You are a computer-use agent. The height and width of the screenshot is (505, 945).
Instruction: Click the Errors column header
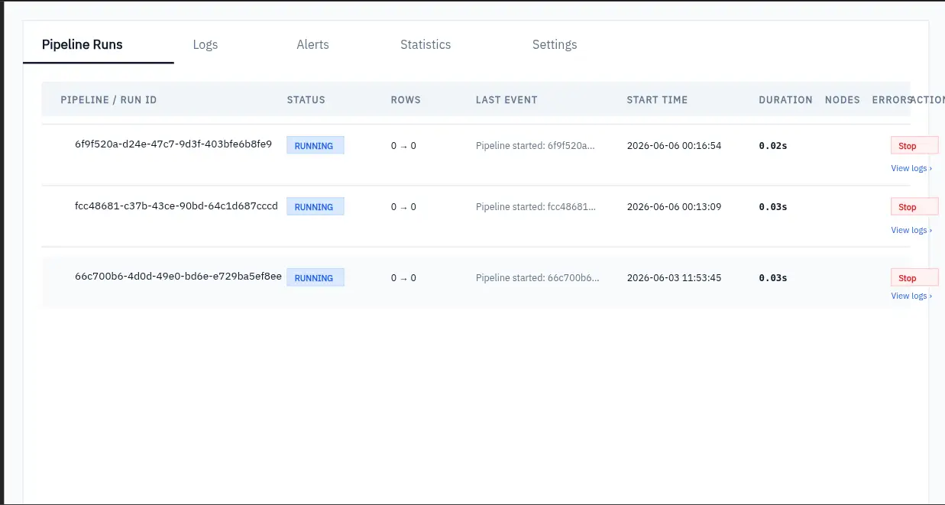(891, 100)
